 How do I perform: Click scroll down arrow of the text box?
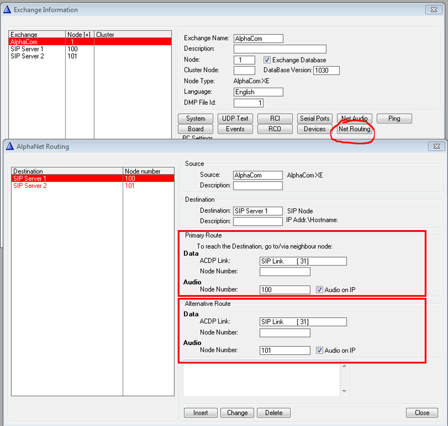[x=344, y=391]
